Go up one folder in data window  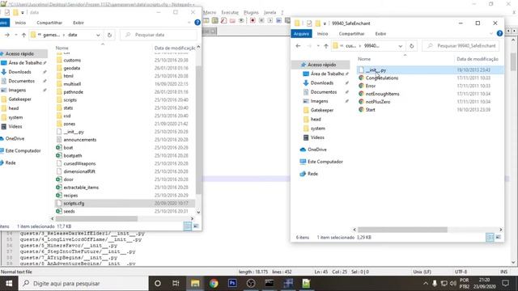pyautogui.click(x=23, y=35)
